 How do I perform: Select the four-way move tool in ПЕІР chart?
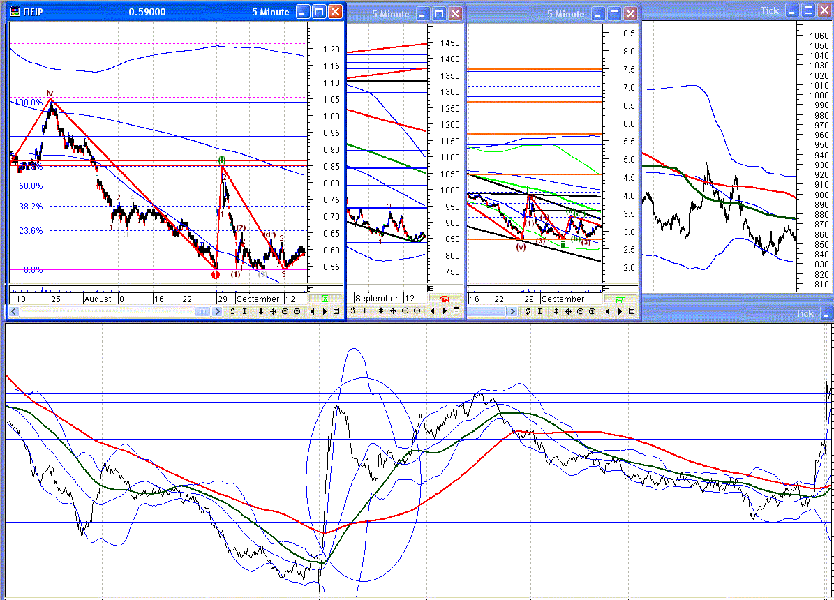tap(273, 311)
